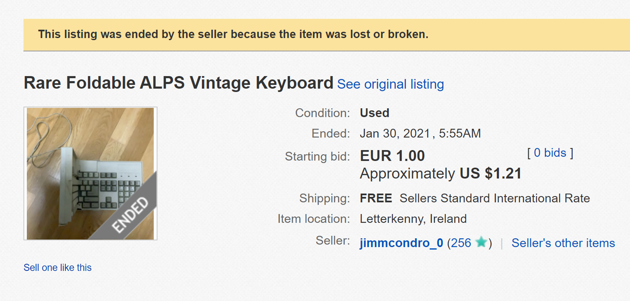
Task: Click the teal feedback star icon
Action: pyautogui.click(x=481, y=242)
